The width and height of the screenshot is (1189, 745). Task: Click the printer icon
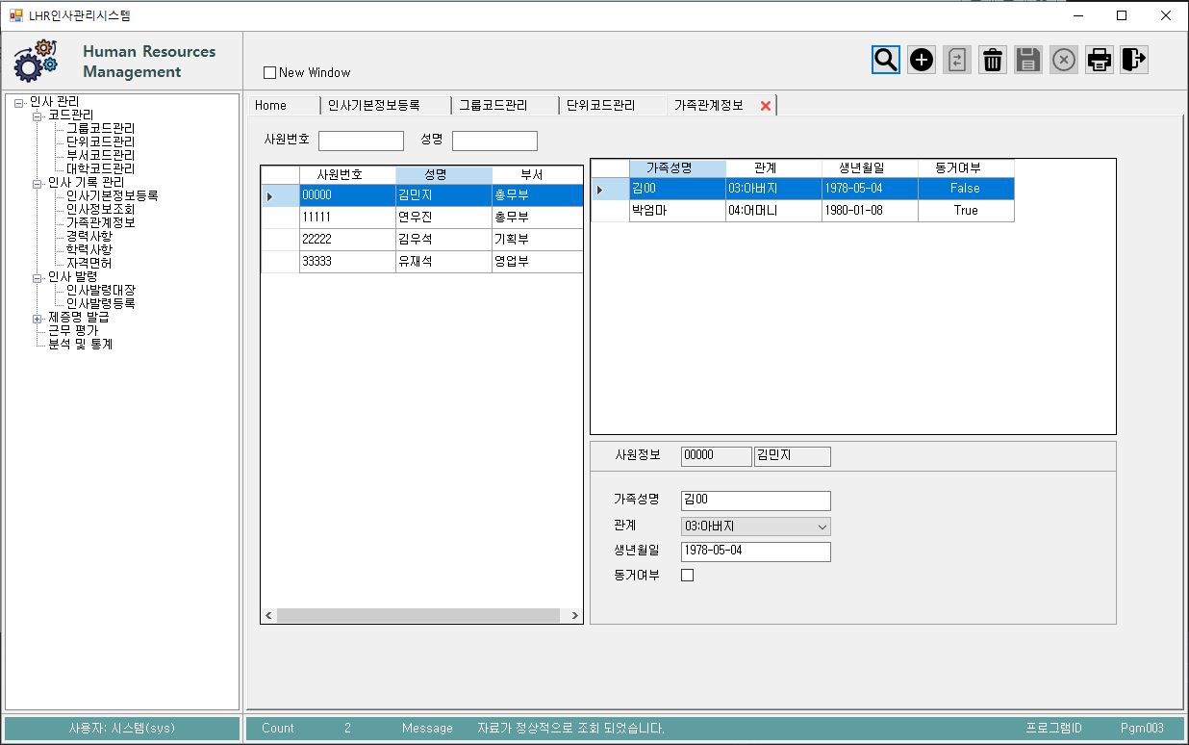(x=1100, y=60)
